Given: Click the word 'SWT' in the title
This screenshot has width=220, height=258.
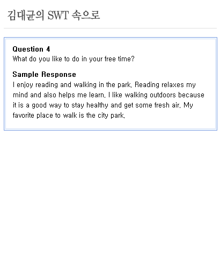Looking at the screenshot, I should click(x=58, y=15).
